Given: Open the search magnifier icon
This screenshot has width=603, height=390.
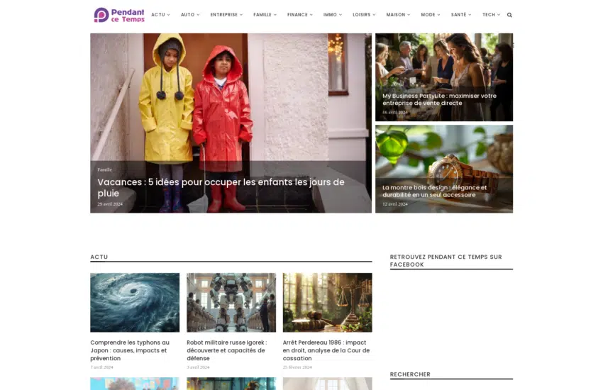Looking at the screenshot, I should (x=509, y=15).
